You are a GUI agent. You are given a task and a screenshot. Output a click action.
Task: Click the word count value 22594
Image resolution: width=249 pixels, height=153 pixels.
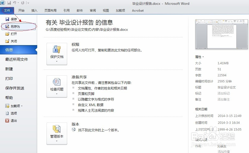point(222,75)
